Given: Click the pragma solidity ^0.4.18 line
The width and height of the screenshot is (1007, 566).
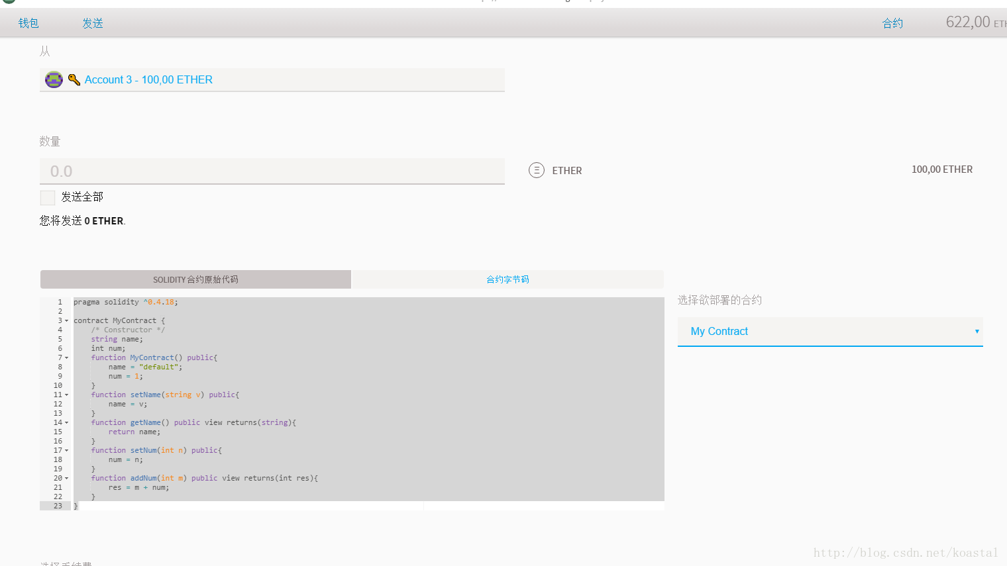Looking at the screenshot, I should pos(126,302).
